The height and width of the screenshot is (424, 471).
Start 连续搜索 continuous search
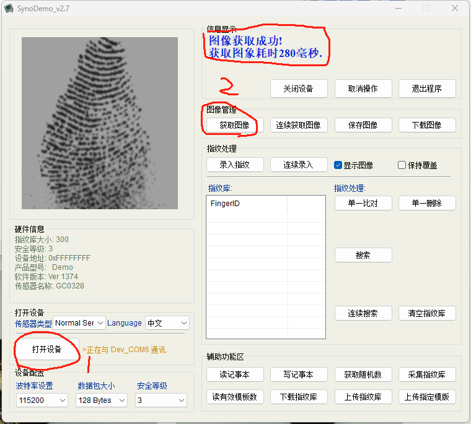(x=363, y=313)
